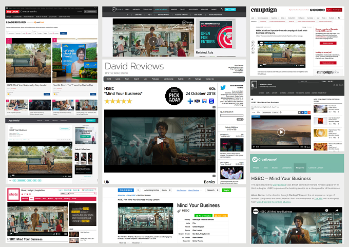The width and height of the screenshot is (349, 247).
Task: Open rank 1 HSBC park bench thumbnail
Action: pyautogui.click(x=29, y=61)
